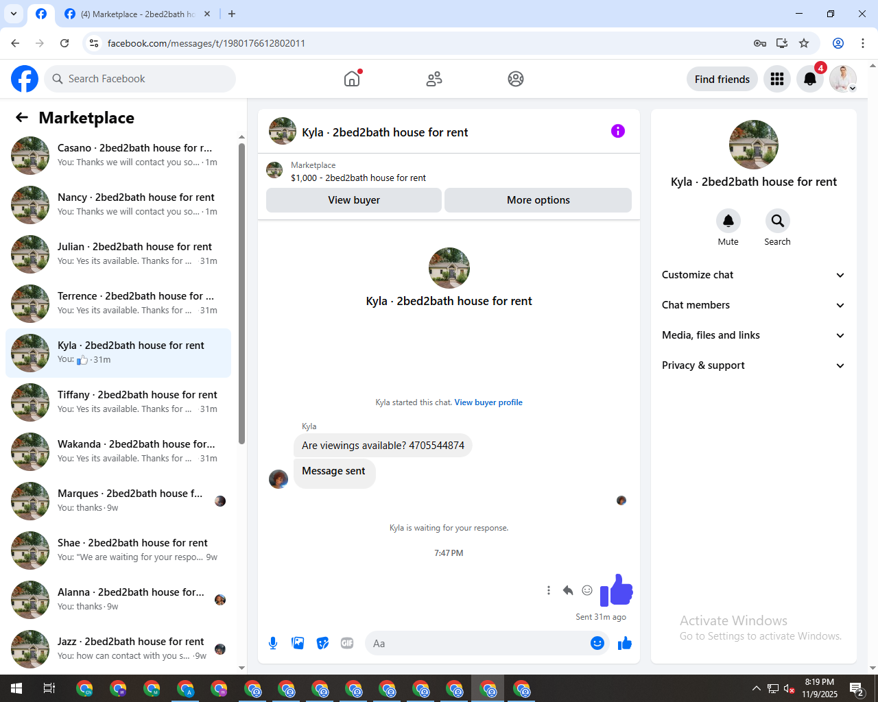Screen dimensions: 878x702
Task: Click the large thumbs-up message
Action: [x=616, y=590]
